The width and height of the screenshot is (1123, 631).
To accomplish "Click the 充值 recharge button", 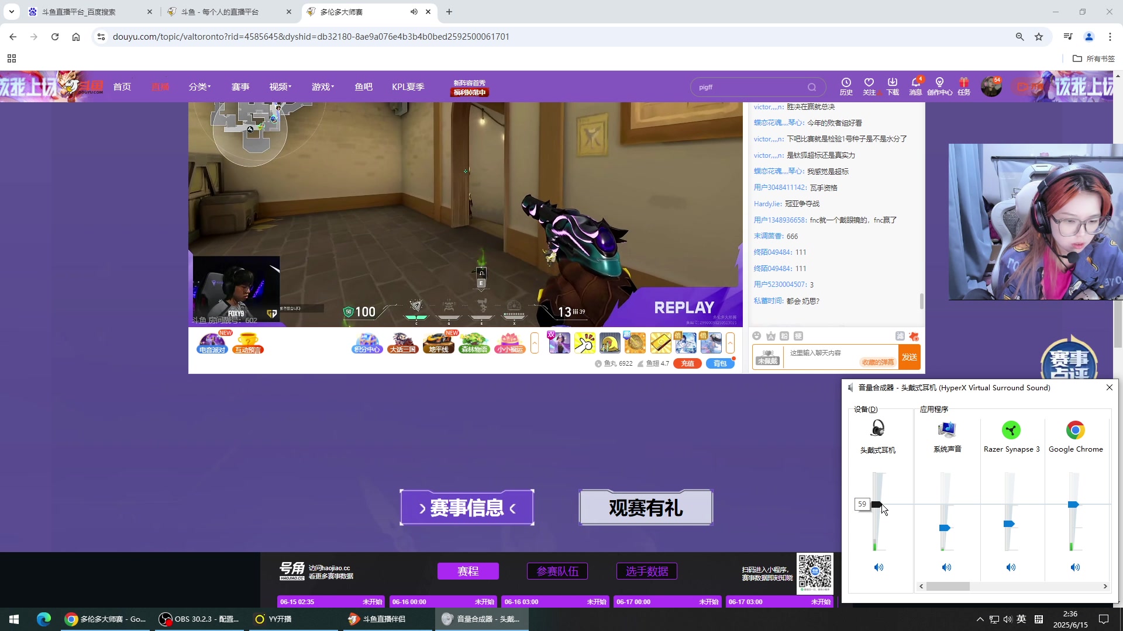I will point(687,363).
